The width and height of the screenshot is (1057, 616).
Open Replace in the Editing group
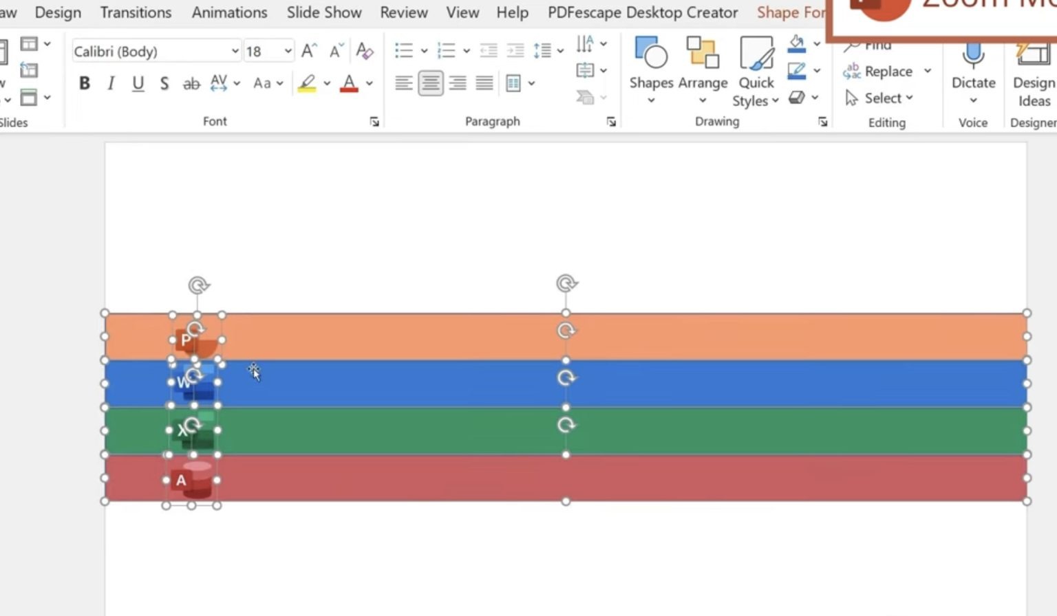(888, 71)
